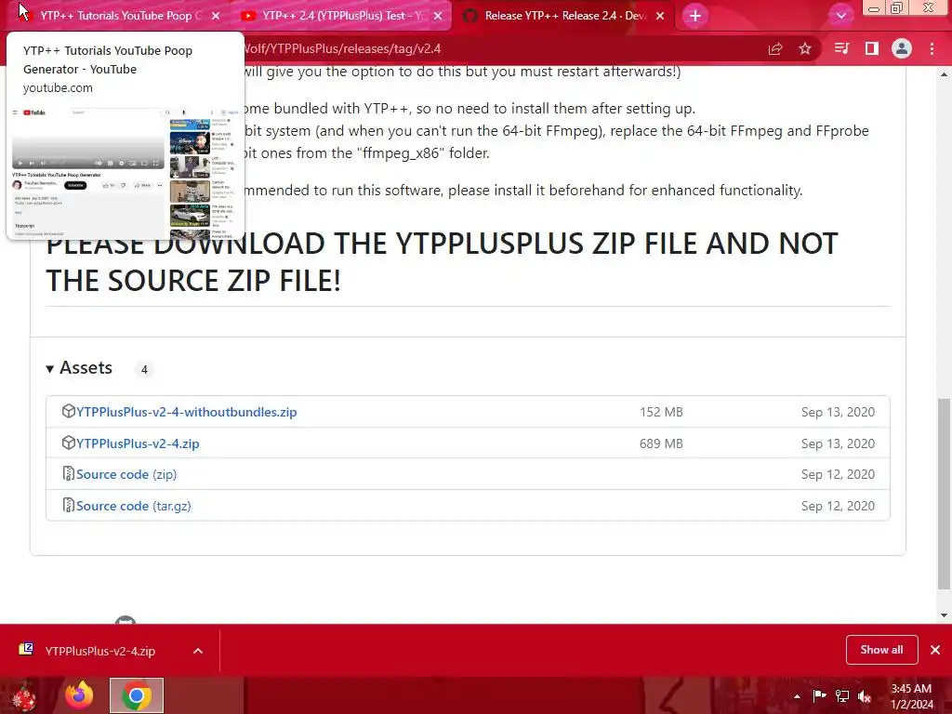This screenshot has width=952, height=714.
Task: Click Sep 13, 2020 date of withoutbundles.zip
Action: click(x=838, y=412)
